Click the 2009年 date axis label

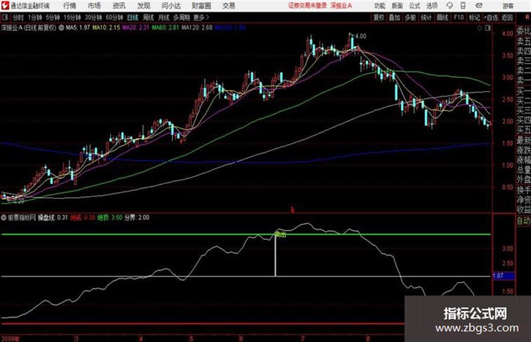10,339
